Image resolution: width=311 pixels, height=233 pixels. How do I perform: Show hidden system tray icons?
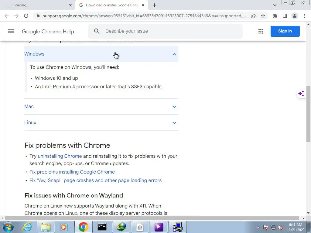pyautogui.click(x=258, y=227)
